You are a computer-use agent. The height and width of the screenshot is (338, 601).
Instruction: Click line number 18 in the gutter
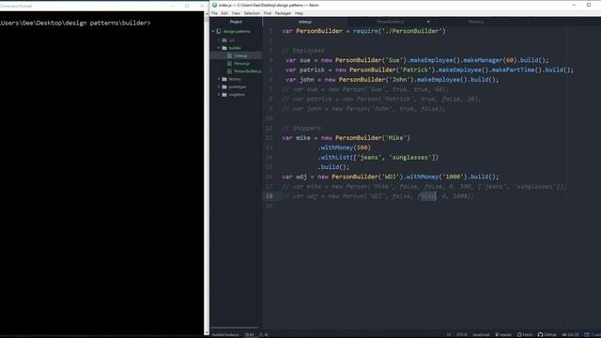270,196
